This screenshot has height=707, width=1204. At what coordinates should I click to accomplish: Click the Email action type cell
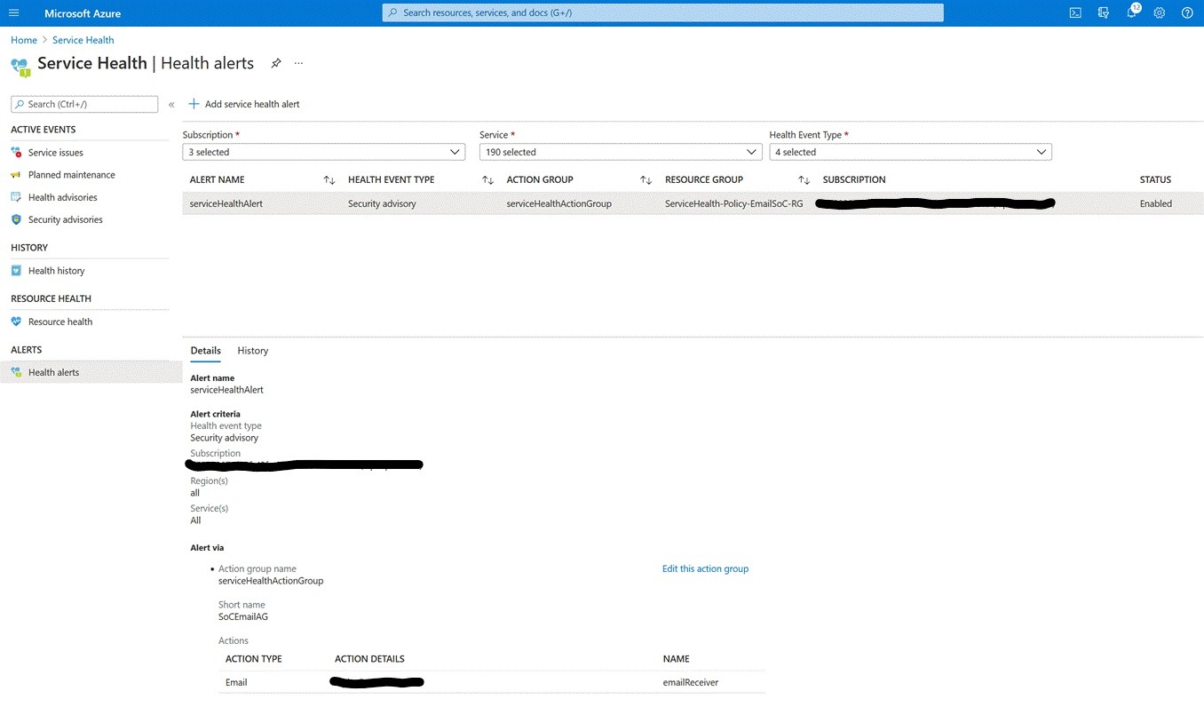pyautogui.click(x=236, y=682)
